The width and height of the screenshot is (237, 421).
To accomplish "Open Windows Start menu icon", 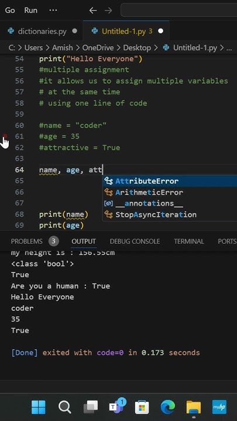I will pyautogui.click(x=39, y=407).
